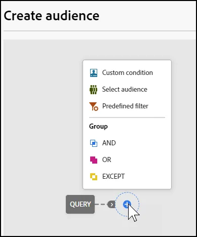
Task: Click the Predefined filter funnel icon
Action: 94,106
